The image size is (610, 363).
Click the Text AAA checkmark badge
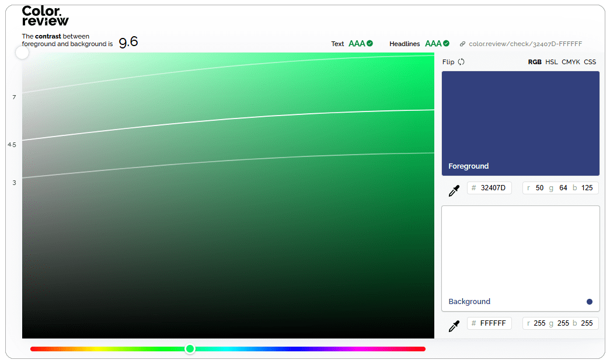point(370,43)
